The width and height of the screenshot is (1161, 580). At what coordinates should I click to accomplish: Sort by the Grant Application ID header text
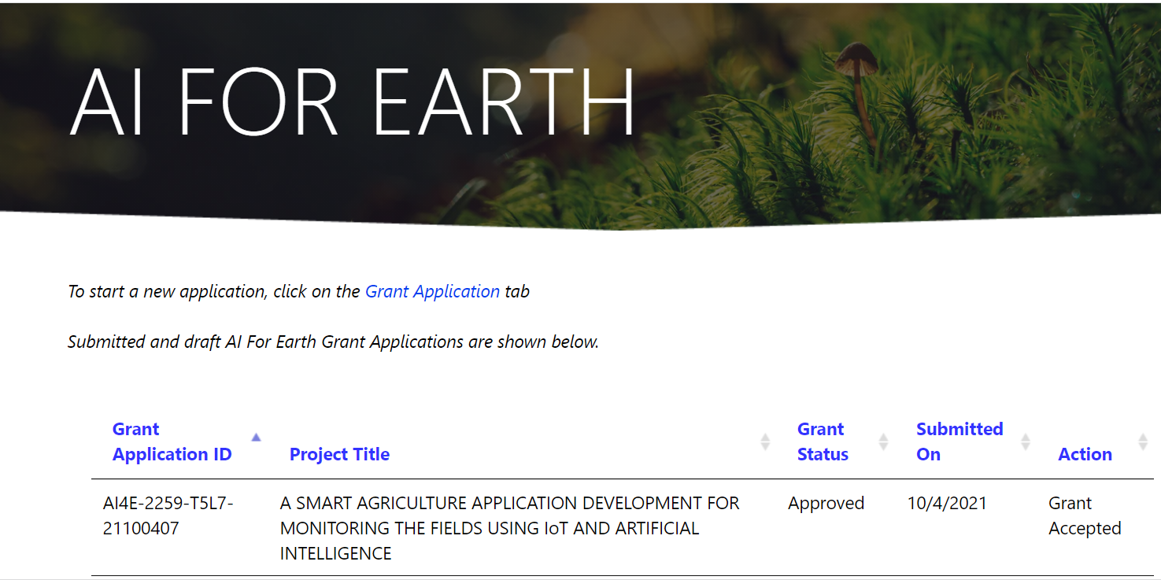(172, 441)
